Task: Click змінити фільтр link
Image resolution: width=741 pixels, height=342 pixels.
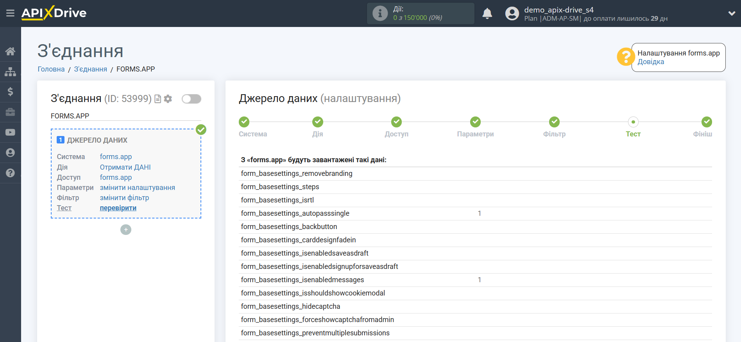Action: (124, 198)
